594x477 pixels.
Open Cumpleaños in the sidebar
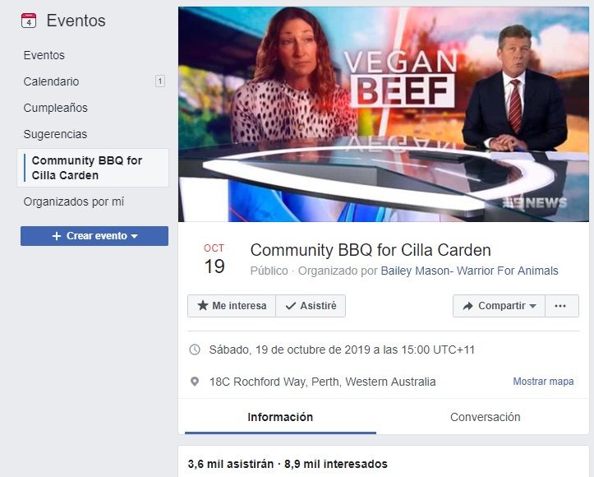55,108
